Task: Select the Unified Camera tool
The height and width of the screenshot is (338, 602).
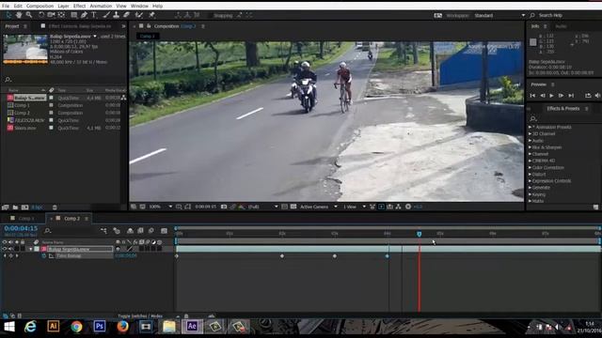Action: point(51,15)
